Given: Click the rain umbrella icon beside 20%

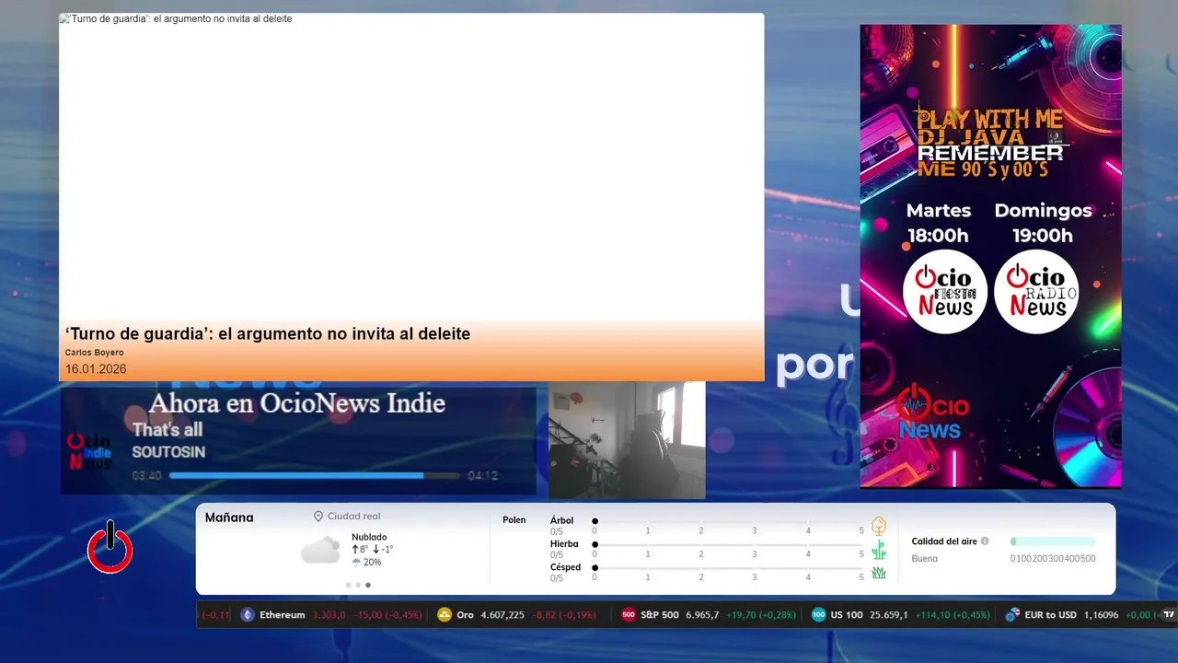Looking at the screenshot, I should tap(356, 563).
